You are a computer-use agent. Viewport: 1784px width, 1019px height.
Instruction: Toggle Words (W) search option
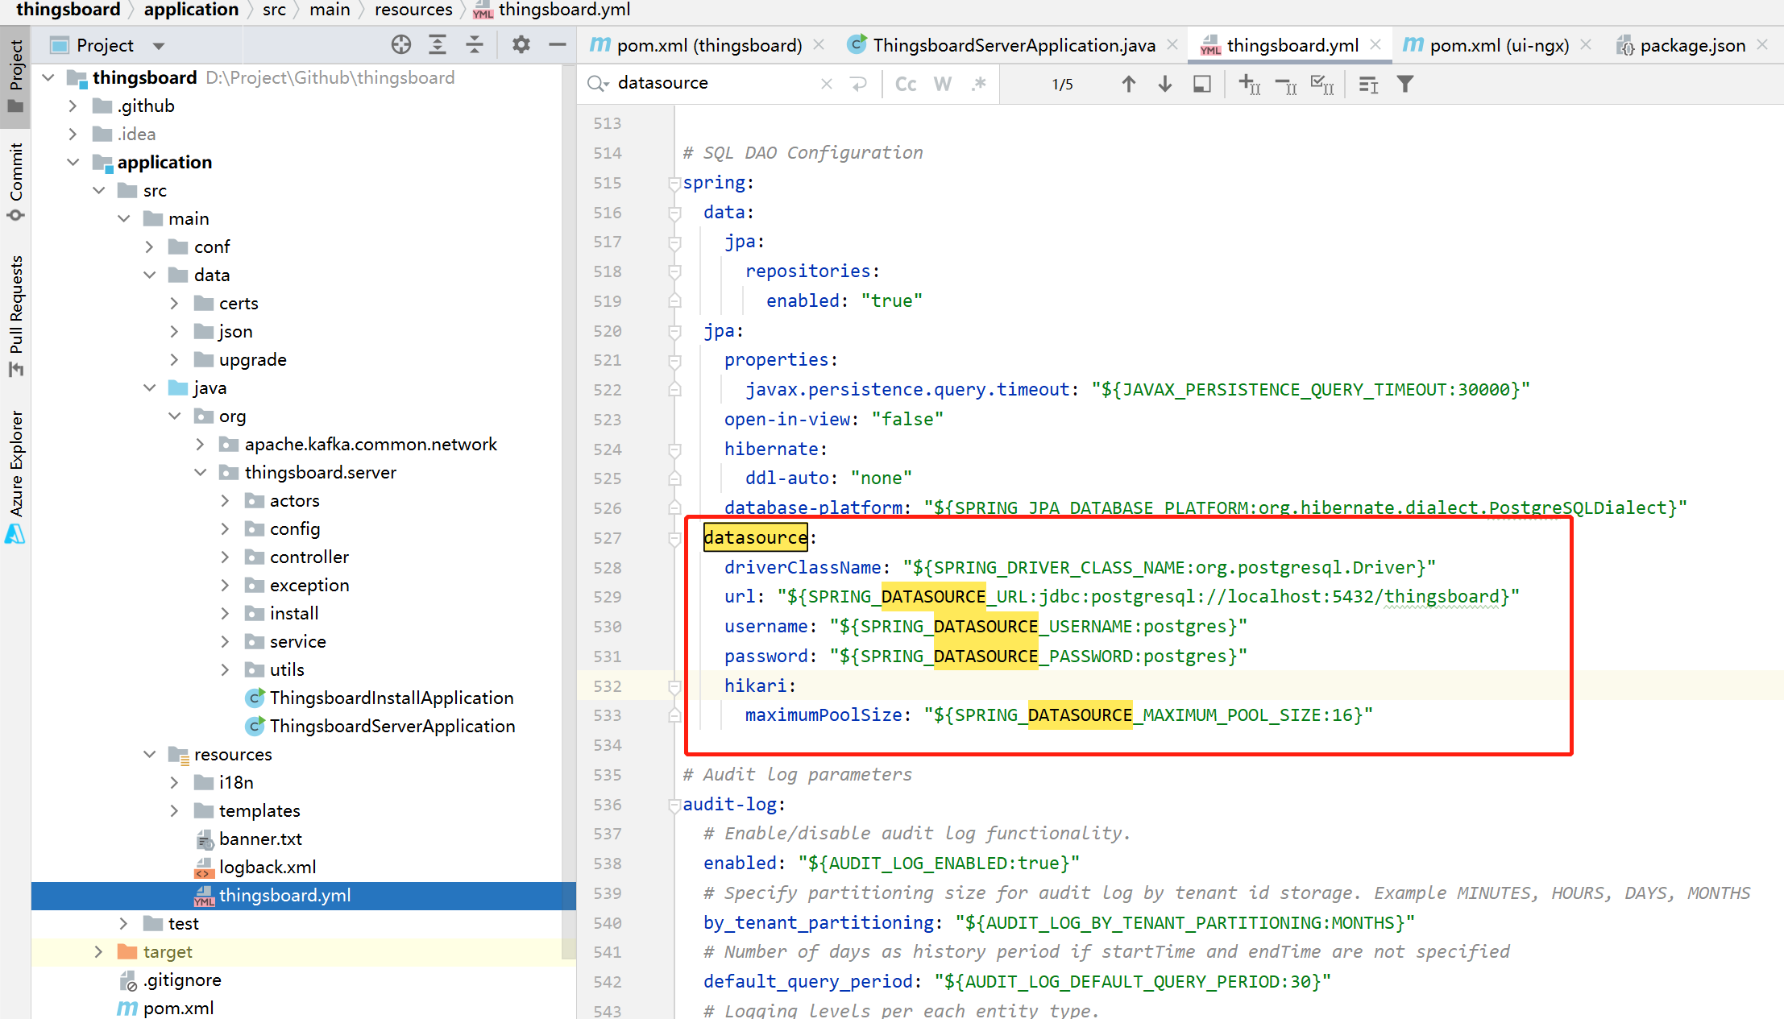(x=943, y=84)
